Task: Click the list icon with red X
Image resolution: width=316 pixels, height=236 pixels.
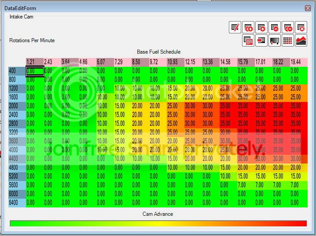Action: pos(301,28)
